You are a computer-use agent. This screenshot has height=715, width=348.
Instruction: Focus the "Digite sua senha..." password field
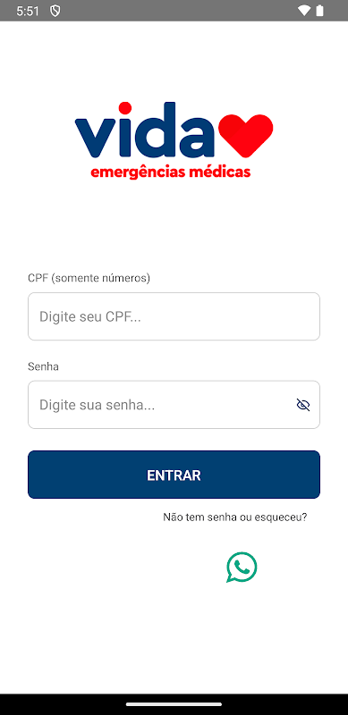click(x=174, y=405)
